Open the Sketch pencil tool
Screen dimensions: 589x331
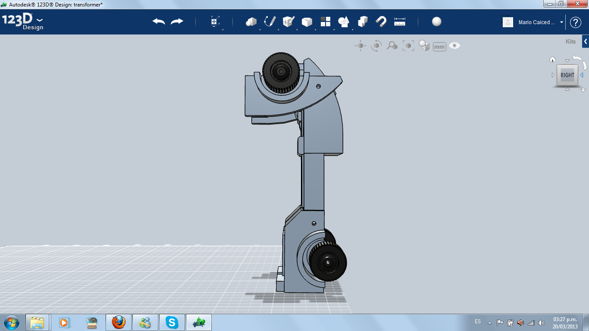pyautogui.click(x=270, y=22)
